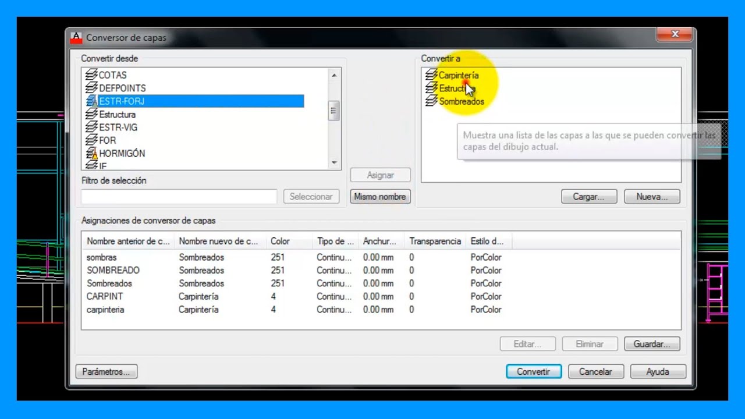Select Estructura in the Convertir desde list
The image size is (745, 419).
(x=117, y=114)
